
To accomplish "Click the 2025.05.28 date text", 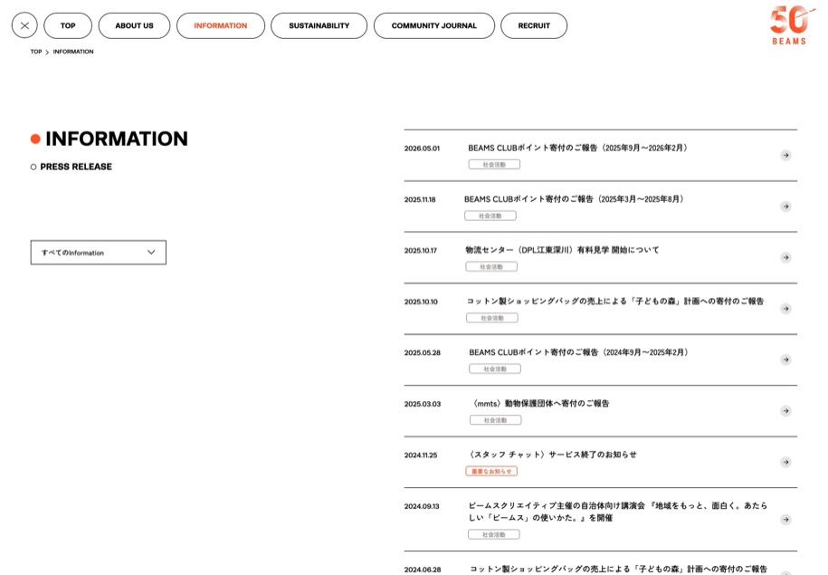I will [423, 353].
